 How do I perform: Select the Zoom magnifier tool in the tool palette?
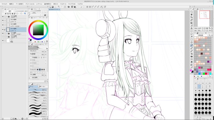[191, 12]
